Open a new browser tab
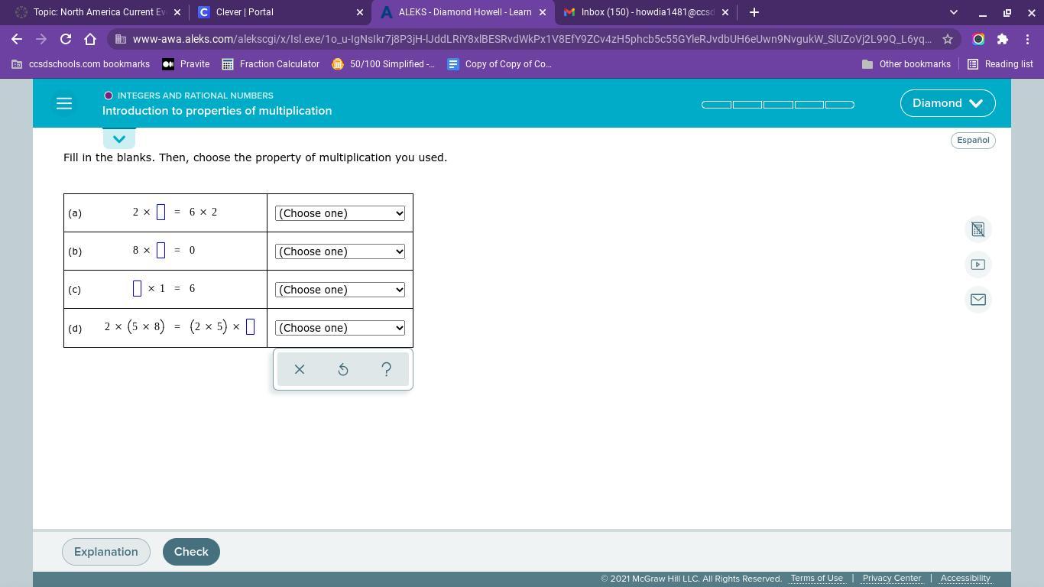This screenshot has width=1044, height=587. pos(754,12)
